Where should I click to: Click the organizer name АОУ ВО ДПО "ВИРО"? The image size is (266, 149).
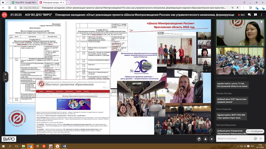click(x=38, y=15)
